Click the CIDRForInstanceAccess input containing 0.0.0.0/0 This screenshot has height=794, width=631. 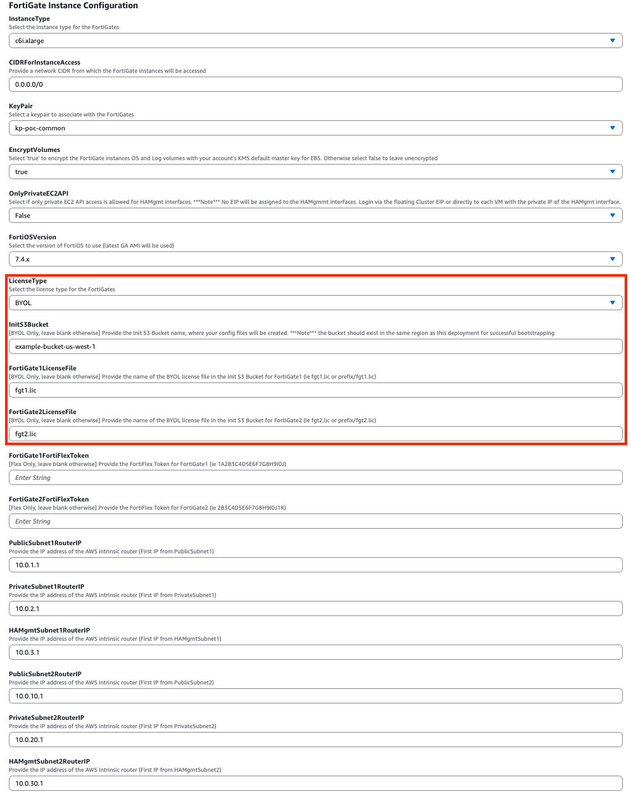315,84
